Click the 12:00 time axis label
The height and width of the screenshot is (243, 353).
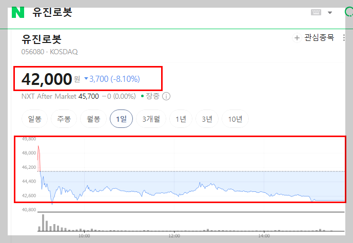pos(174,236)
